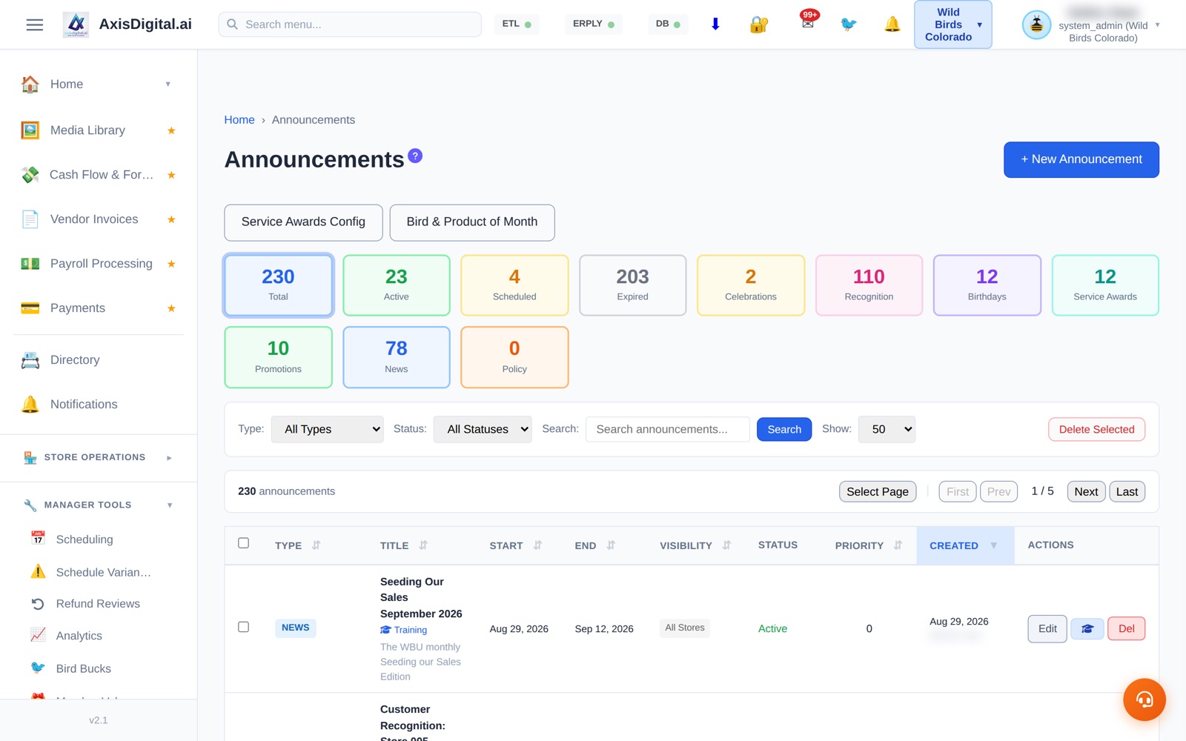The width and height of the screenshot is (1186, 741).
Task: Toggle the Payroll Processing favorite star
Action: [x=171, y=264]
